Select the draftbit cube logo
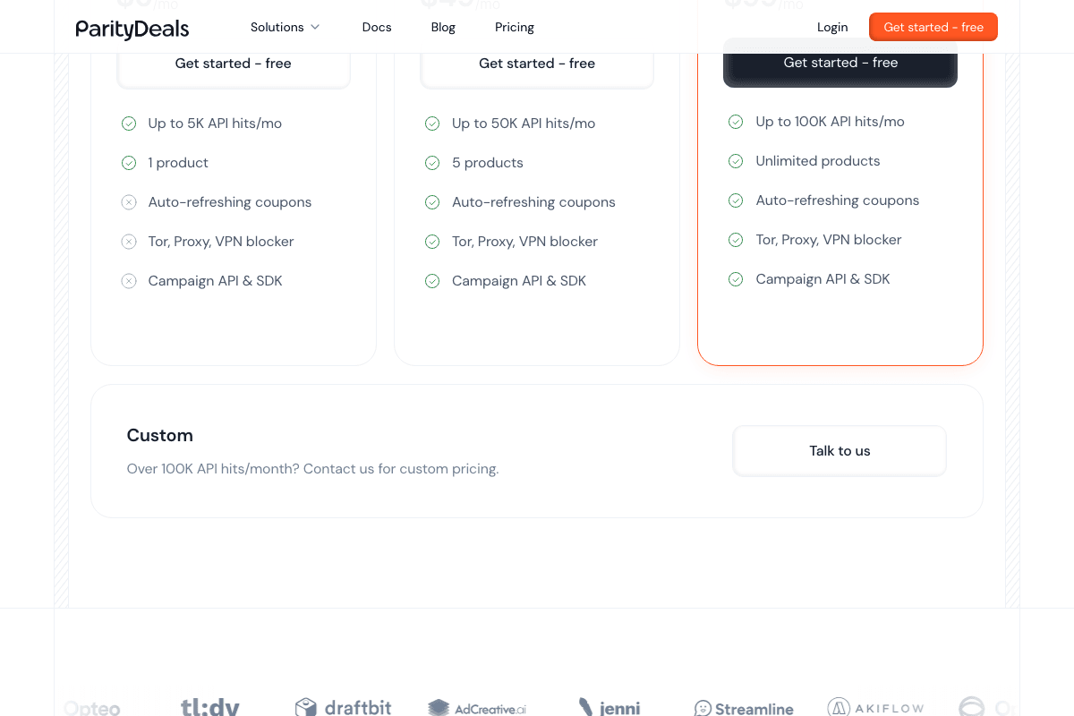 305,706
